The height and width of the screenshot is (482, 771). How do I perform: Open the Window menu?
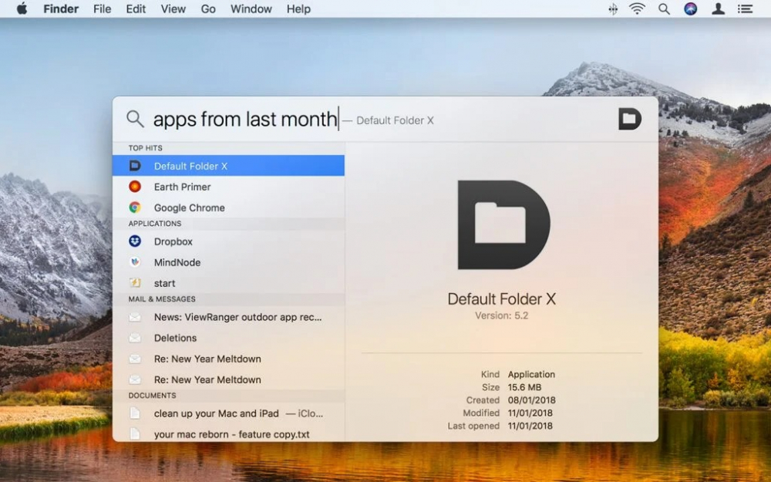[251, 9]
